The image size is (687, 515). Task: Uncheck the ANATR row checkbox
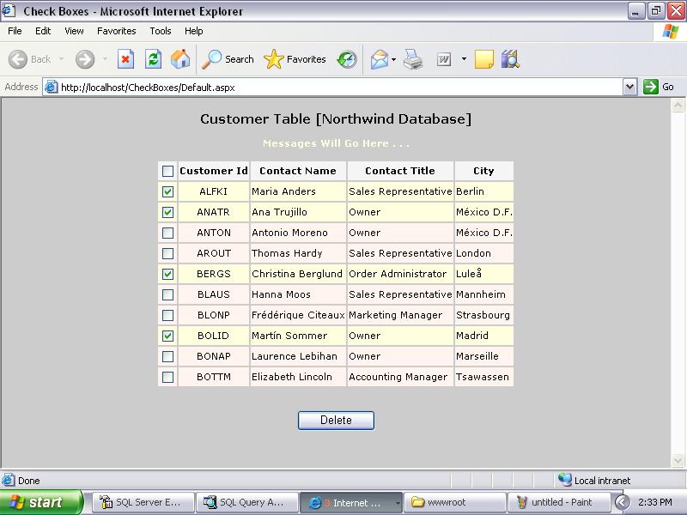point(167,212)
